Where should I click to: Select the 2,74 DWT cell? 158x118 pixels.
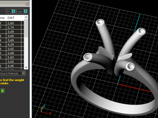click(x=13, y=27)
